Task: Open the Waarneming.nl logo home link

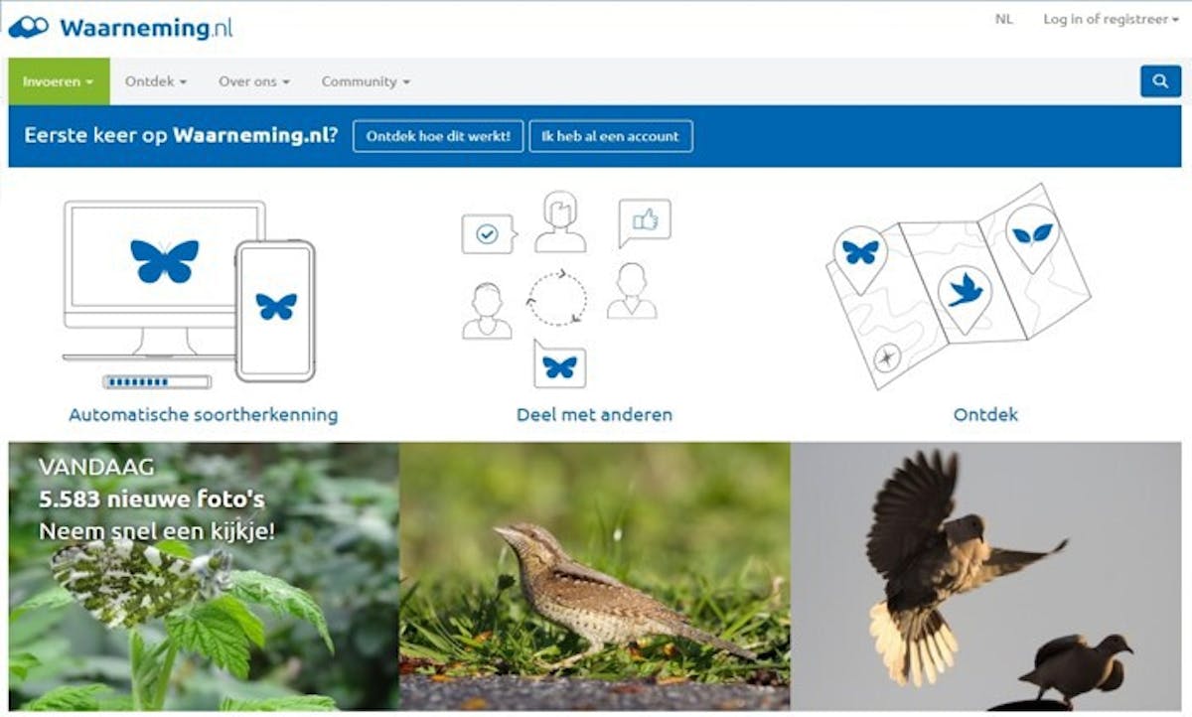Action: pos(120,27)
